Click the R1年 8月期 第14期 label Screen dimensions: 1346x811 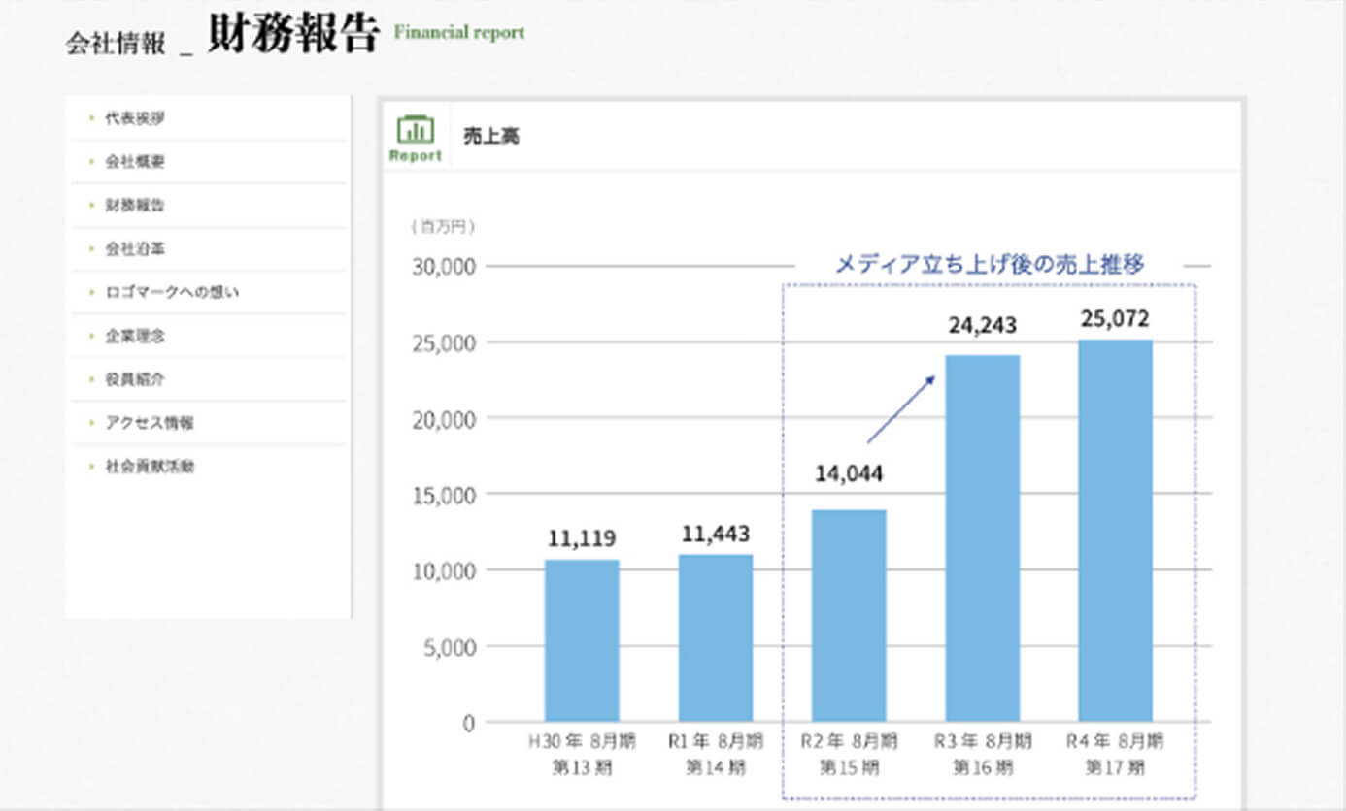[716, 754]
